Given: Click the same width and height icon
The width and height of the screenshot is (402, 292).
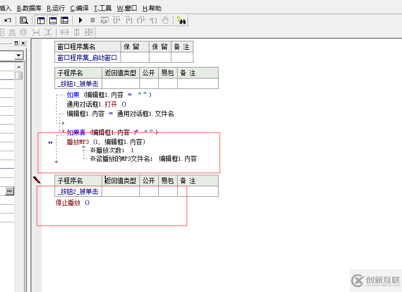Looking at the screenshot, I should point(89,32).
